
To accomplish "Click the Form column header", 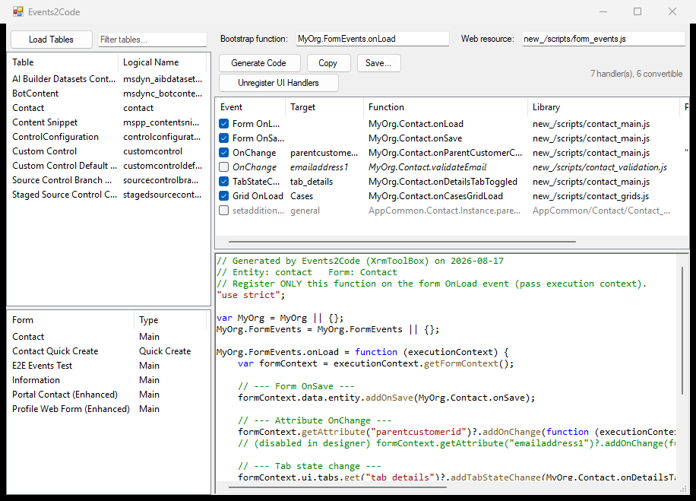I will tap(71, 320).
